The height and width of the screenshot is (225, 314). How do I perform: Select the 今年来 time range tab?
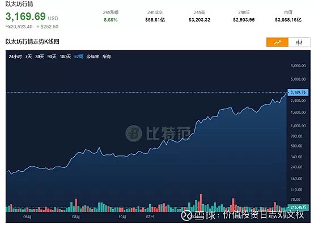click(x=93, y=57)
